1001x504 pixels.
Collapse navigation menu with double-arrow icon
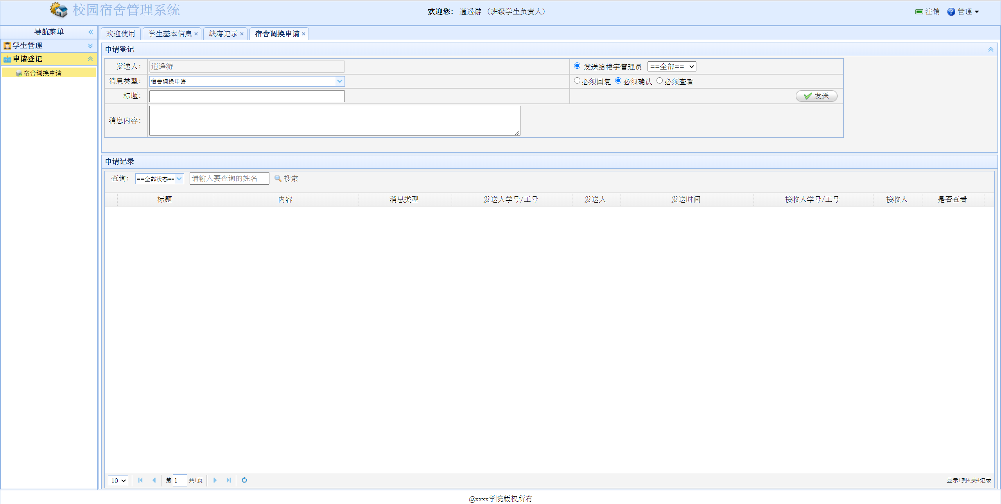pyautogui.click(x=91, y=32)
